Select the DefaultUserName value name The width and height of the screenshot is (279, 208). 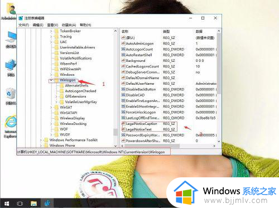140,84
